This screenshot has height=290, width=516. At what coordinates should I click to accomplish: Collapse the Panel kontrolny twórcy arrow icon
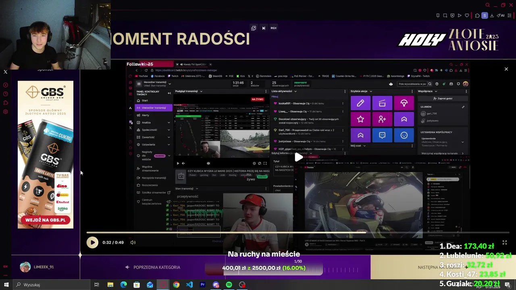coord(169,93)
